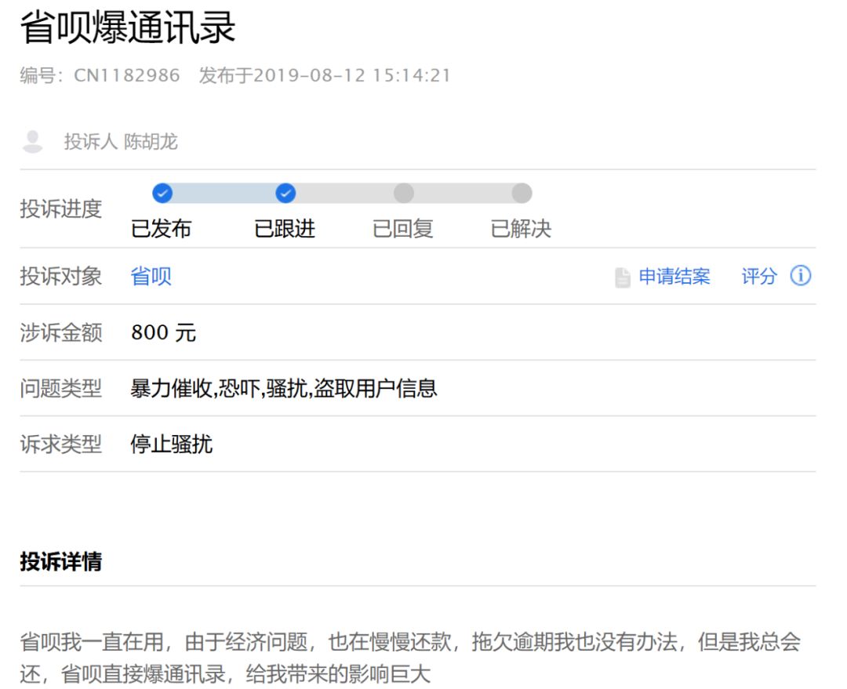Click the progress bar between 已跟进 and 已回复
Image resolution: width=847 pixels, height=689 pixels.
pyautogui.click(x=345, y=193)
